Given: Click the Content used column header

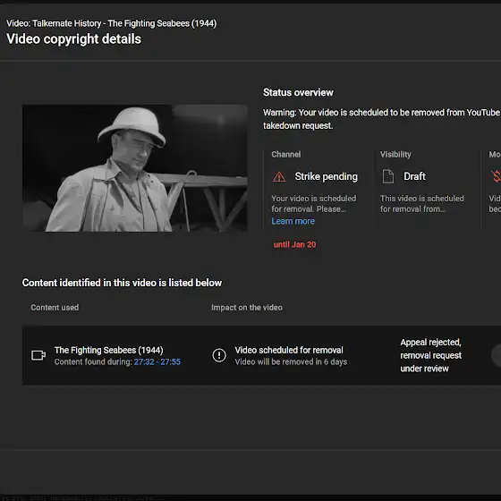Looking at the screenshot, I should (55, 308).
